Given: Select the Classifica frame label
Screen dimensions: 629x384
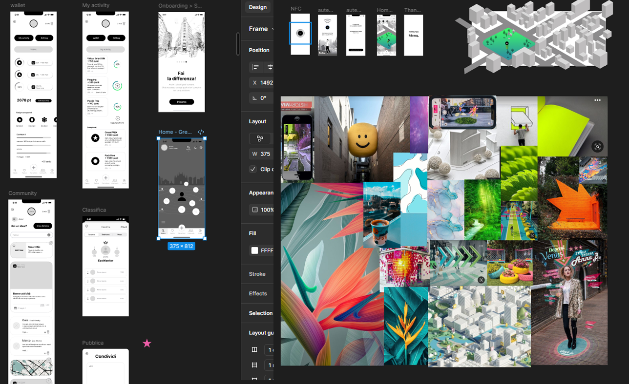Looking at the screenshot, I should 94,210.
